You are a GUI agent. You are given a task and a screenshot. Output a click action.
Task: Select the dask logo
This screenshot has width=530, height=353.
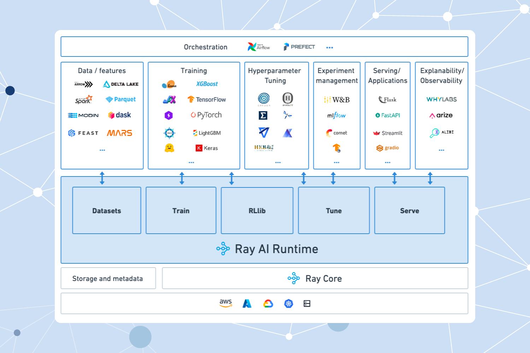[x=119, y=115]
